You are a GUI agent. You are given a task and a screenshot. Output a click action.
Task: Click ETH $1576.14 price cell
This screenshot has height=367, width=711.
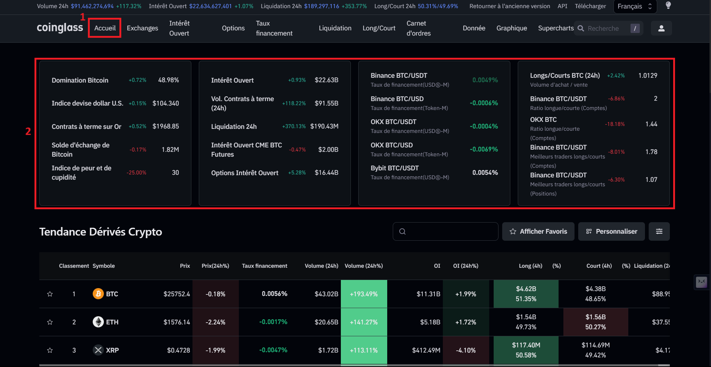pyautogui.click(x=177, y=322)
